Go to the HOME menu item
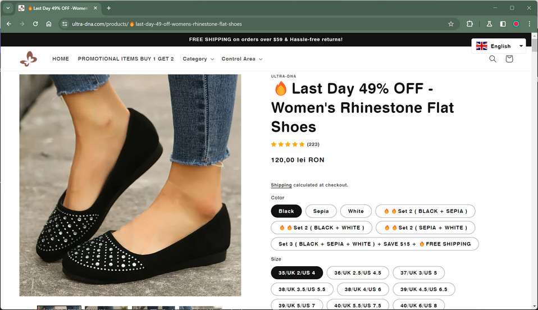This screenshot has height=310, width=538. 61,59
